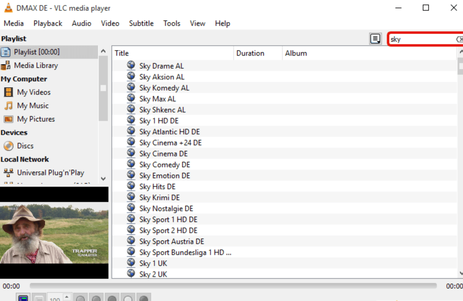Click the Media Library icon in sidebar
The image size is (463, 301).
tap(5, 66)
